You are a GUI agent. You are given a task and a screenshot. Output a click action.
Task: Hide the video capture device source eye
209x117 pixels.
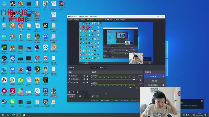[x=84, y=79]
